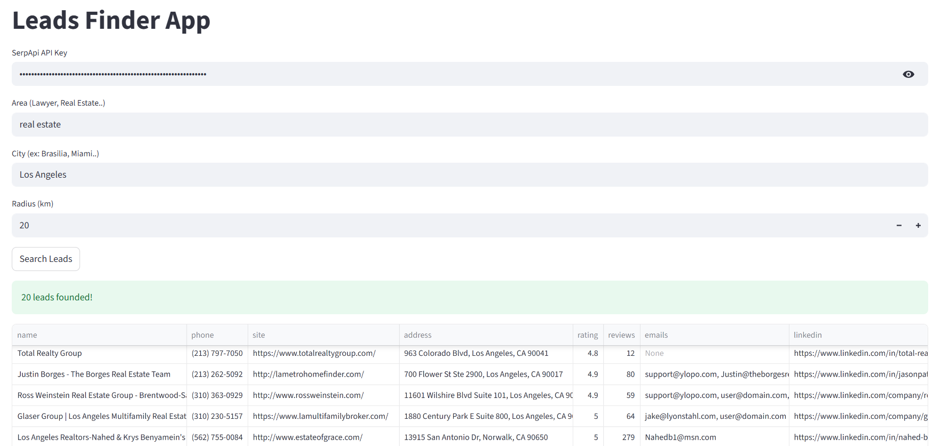
Task: Select address 13915 San Antonio Dr cell
Action: click(486, 437)
